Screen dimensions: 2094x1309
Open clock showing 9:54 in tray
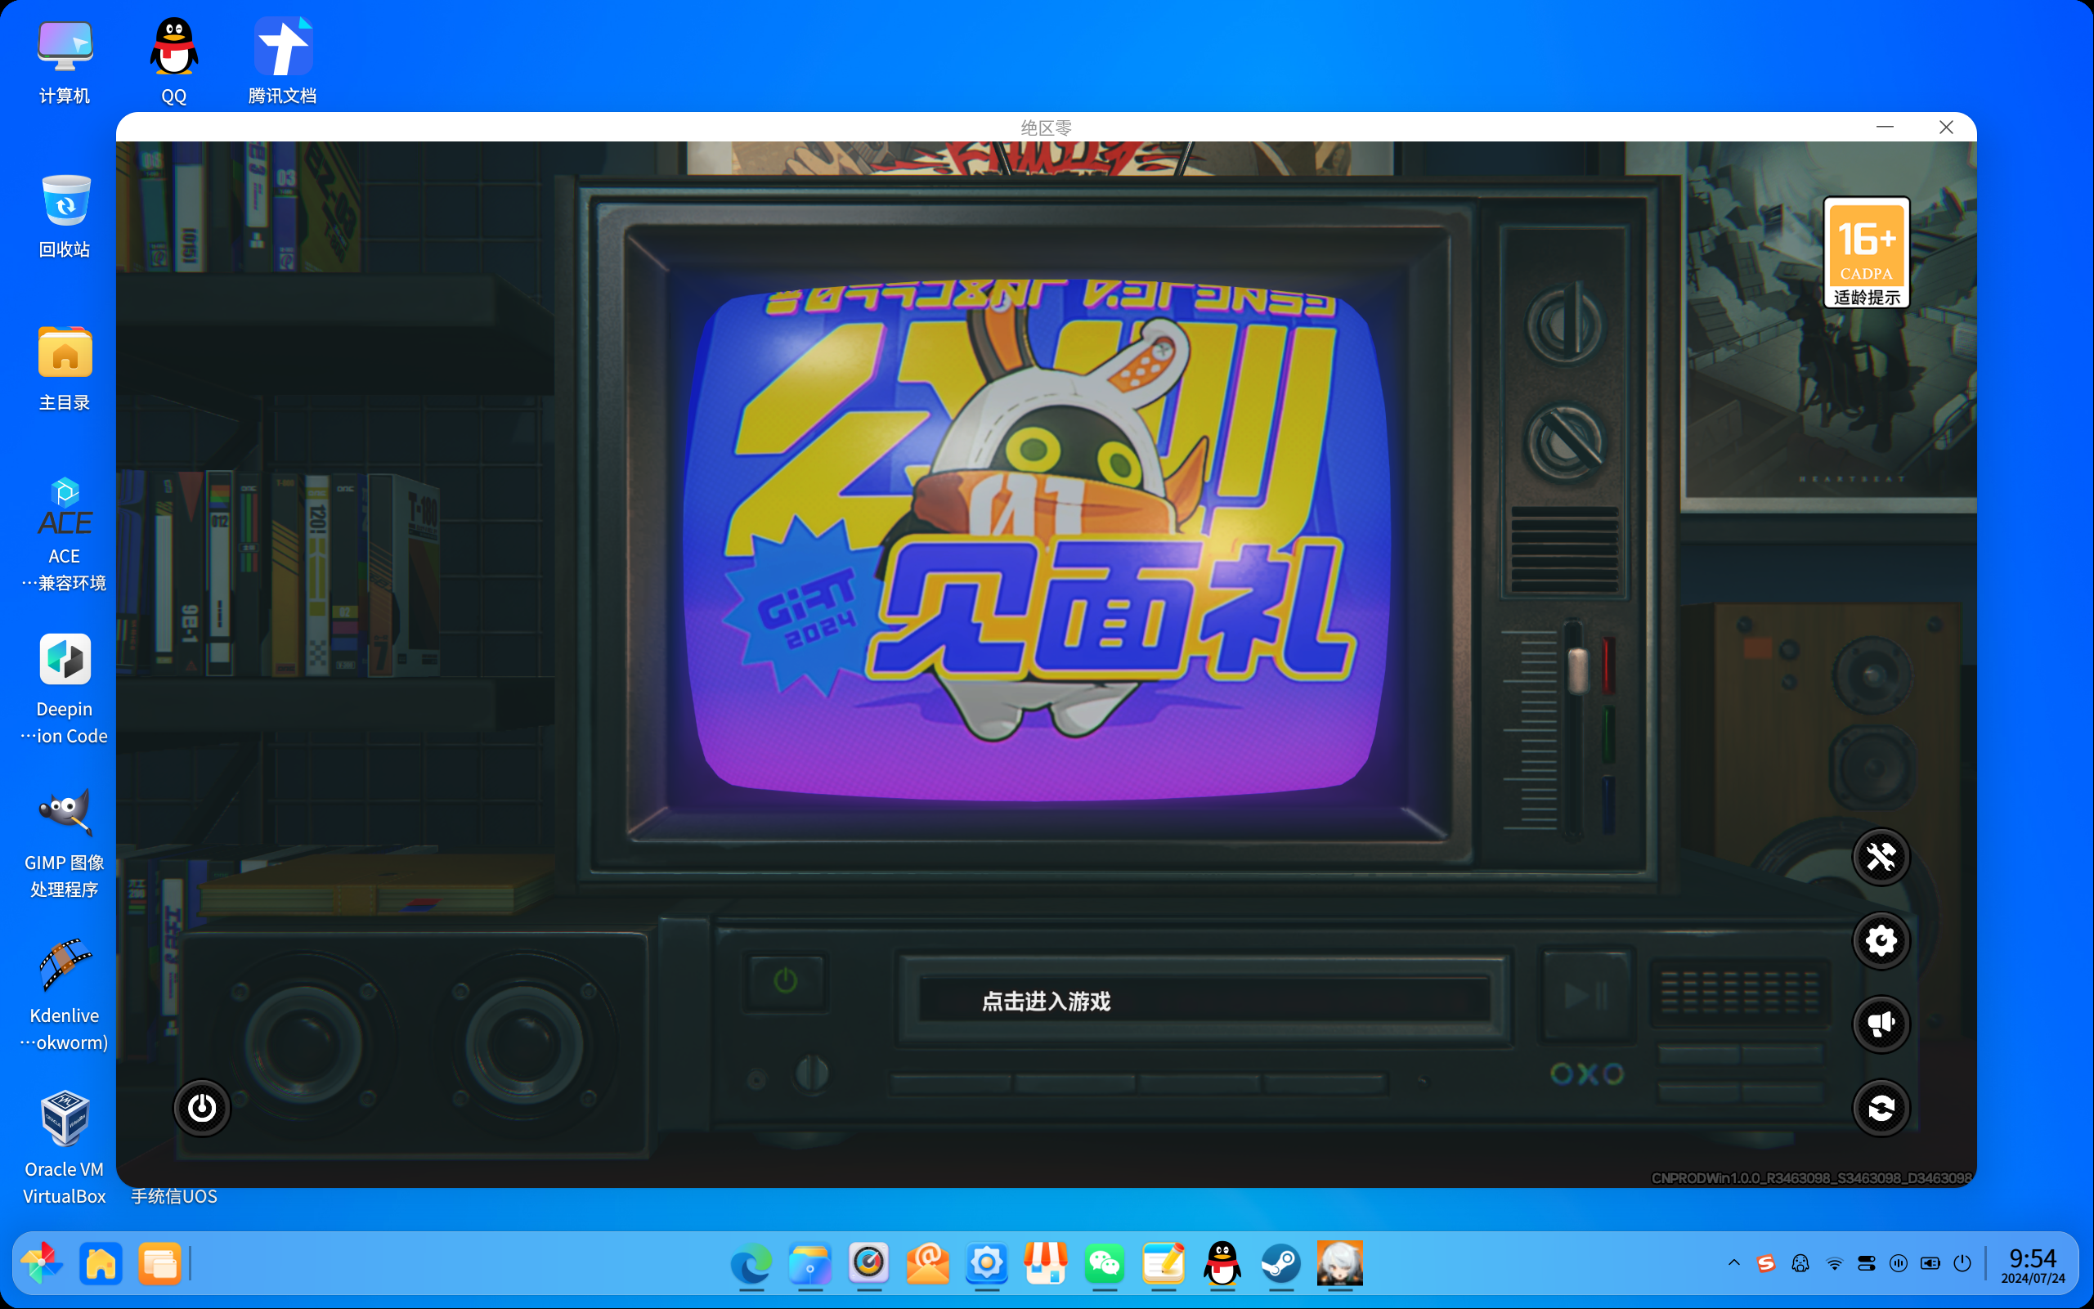pos(2033,1265)
